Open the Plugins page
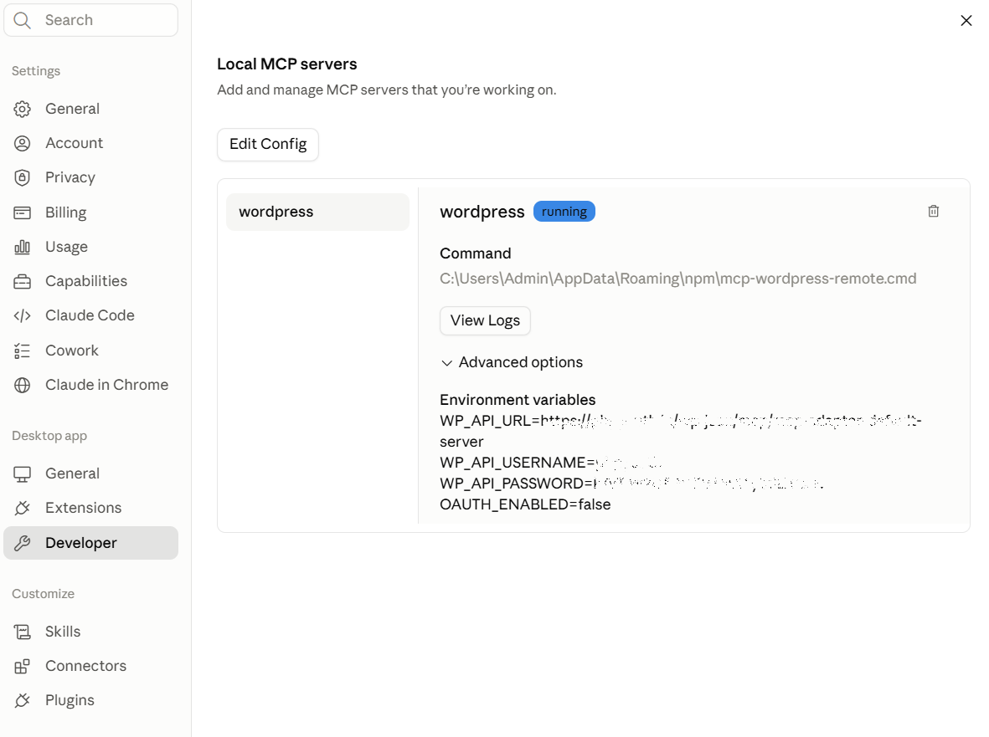The width and height of the screenshot is (989, 737). (x=90, y=700)
